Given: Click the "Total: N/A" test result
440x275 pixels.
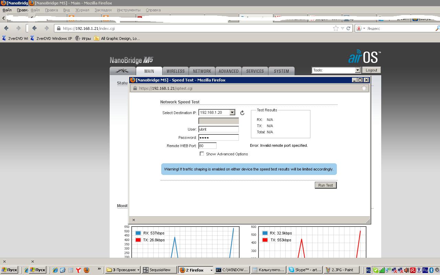Looking at the screenshot, I should click(265, 132).
